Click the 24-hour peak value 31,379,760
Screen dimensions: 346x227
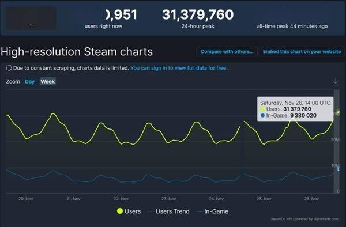pyautogui.click(x=198, y=14)
